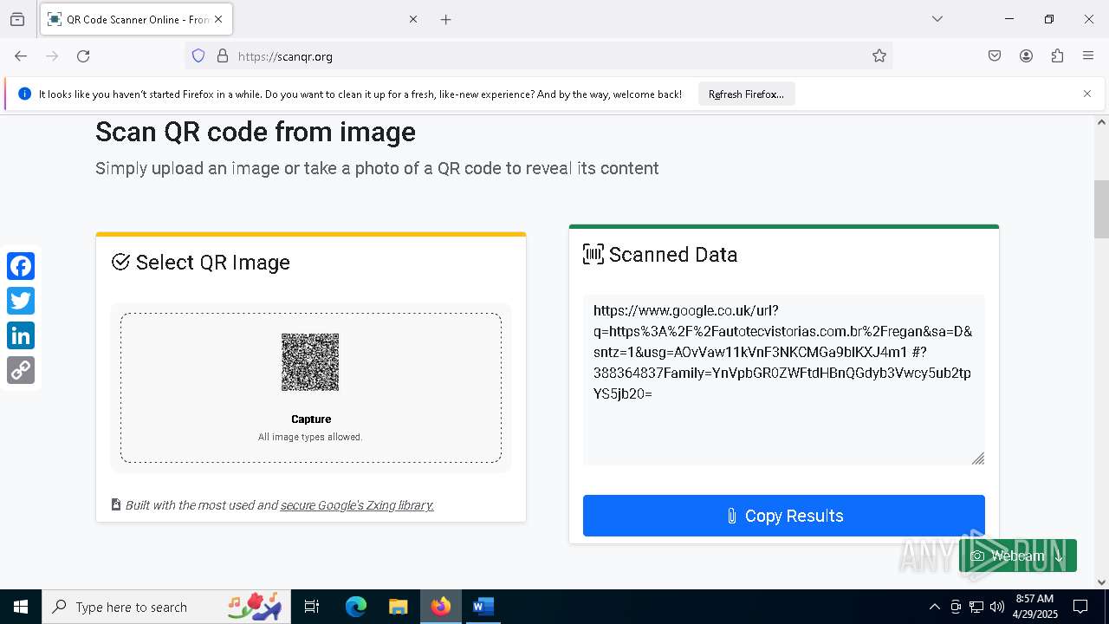
Task: Open the Windows Start menu
Action: (21, 607)
